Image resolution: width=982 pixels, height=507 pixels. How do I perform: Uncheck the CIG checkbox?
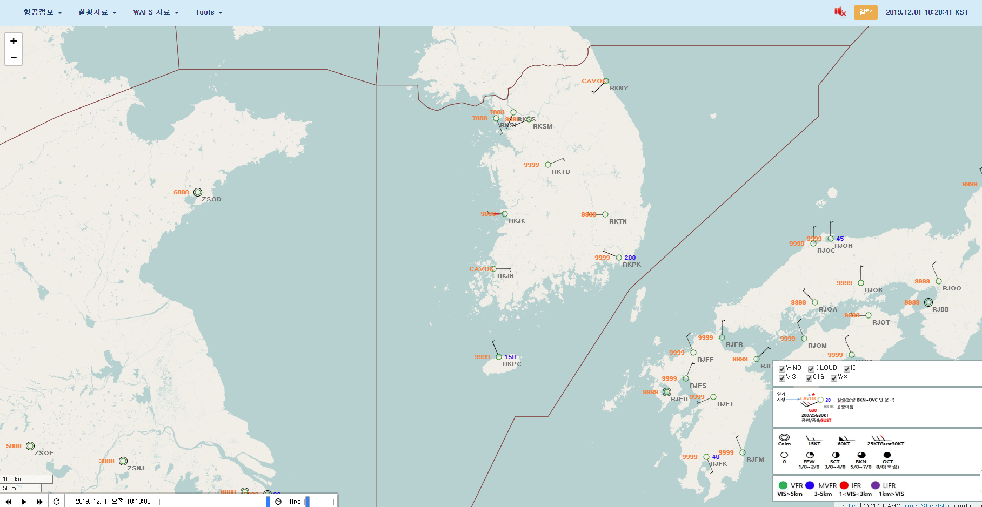(x=809, y=378)
